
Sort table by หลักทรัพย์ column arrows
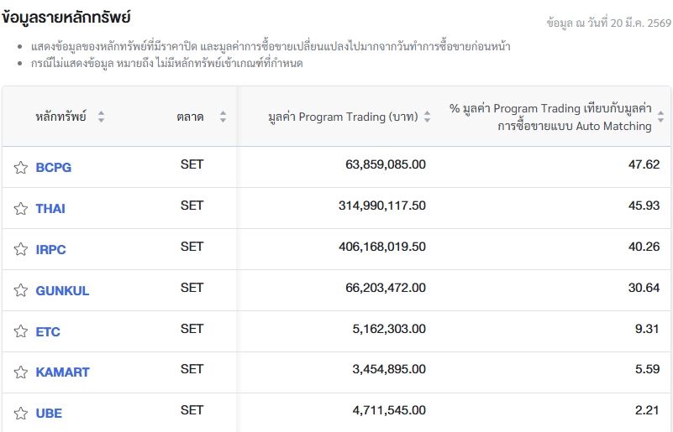(101, 117)
